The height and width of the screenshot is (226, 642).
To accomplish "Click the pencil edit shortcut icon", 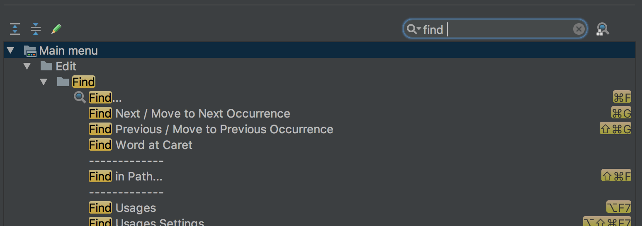I will (x=56, y=29).
